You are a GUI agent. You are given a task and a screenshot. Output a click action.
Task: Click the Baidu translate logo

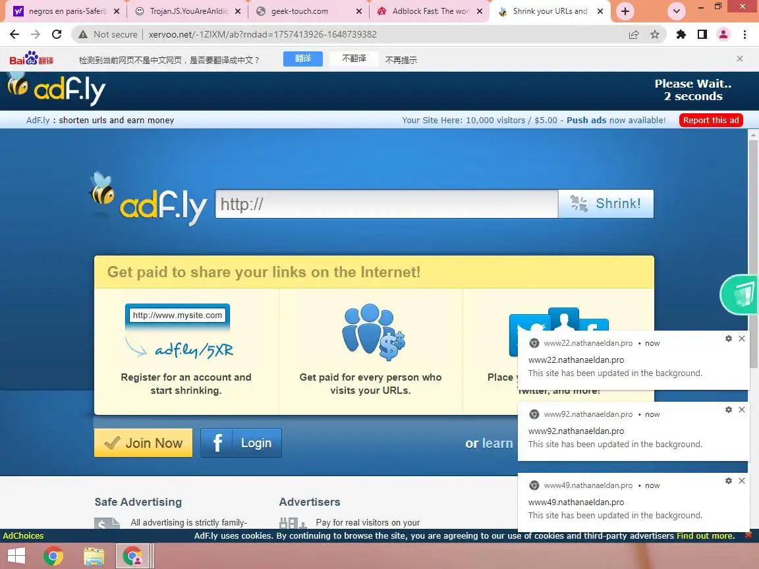[x=32, y=59]
